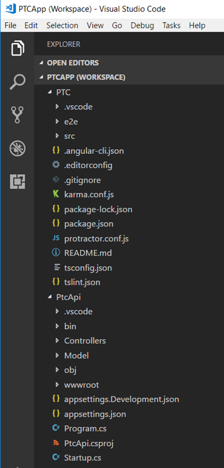Click the Karma icon beside karma.conf.js
This screenshot has width=224, height=468.
(x=56, y=195)
